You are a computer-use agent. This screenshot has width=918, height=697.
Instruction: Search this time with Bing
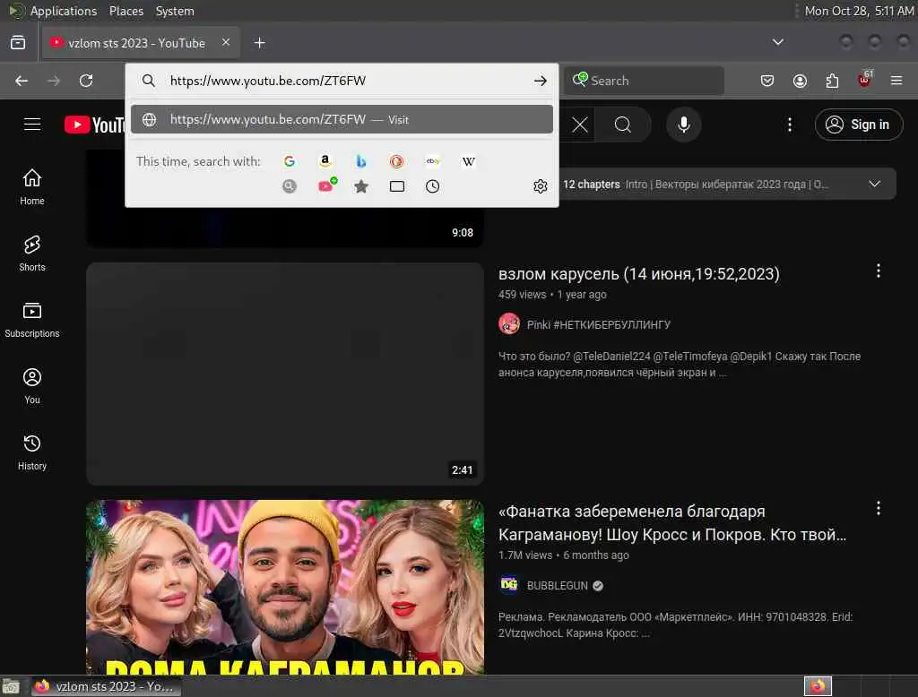point(360,161)
